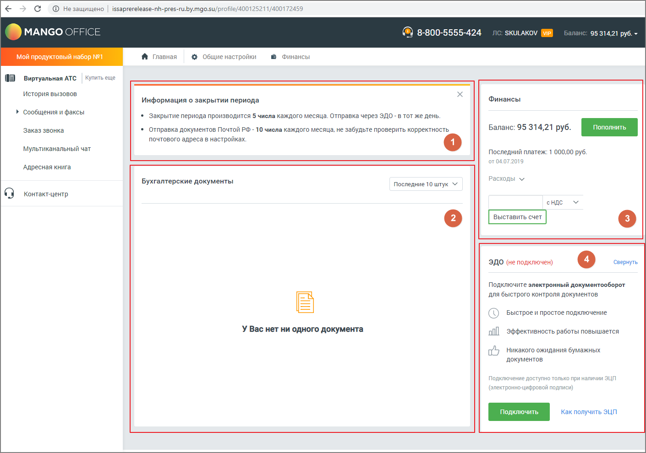This screenshot has width=646, height=453.
Task: Click the site security info icon
Action: (56, 9)
